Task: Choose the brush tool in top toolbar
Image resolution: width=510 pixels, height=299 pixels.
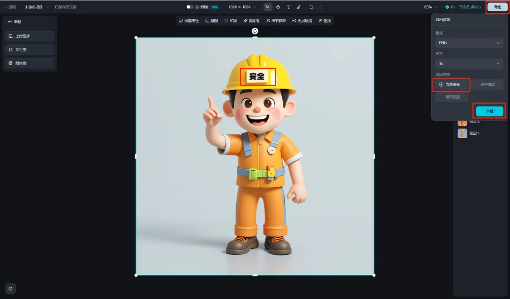Action: [x=298, y=7]
